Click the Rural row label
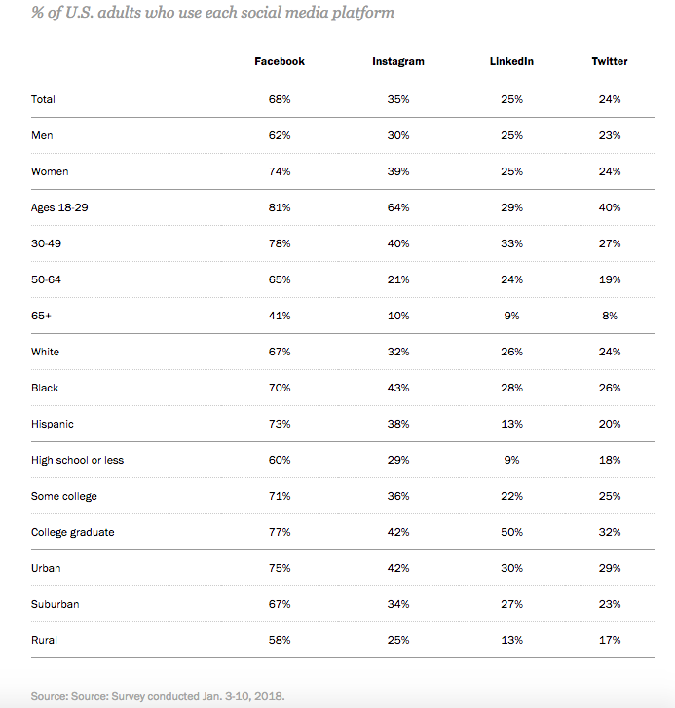This screenshot has height=708, width=675. point(44,640)
